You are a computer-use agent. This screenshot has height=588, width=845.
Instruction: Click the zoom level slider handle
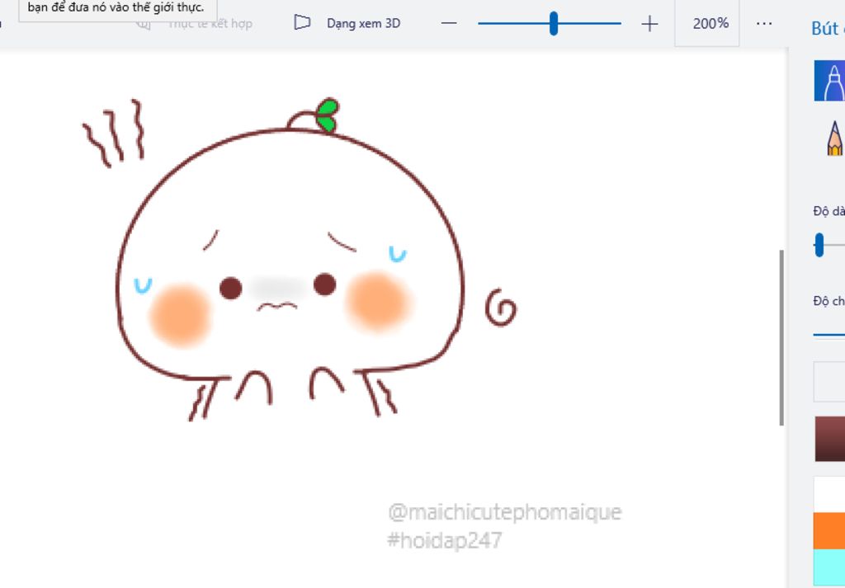point(554,24)
